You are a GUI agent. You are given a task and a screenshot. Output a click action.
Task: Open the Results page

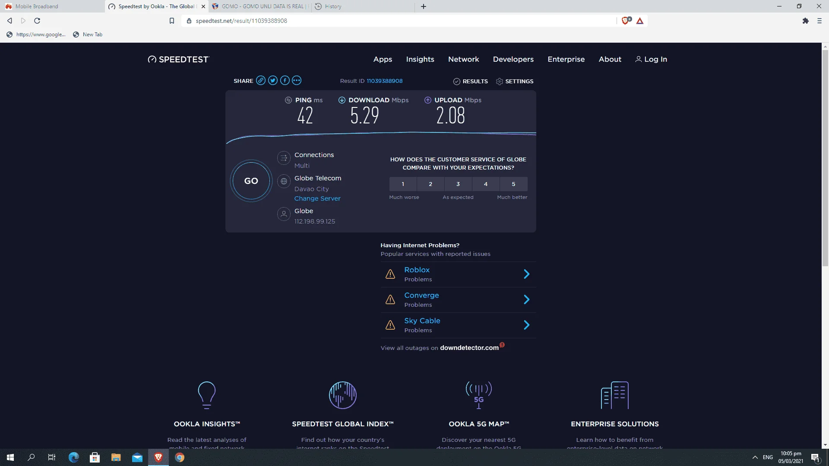point(470,82)
